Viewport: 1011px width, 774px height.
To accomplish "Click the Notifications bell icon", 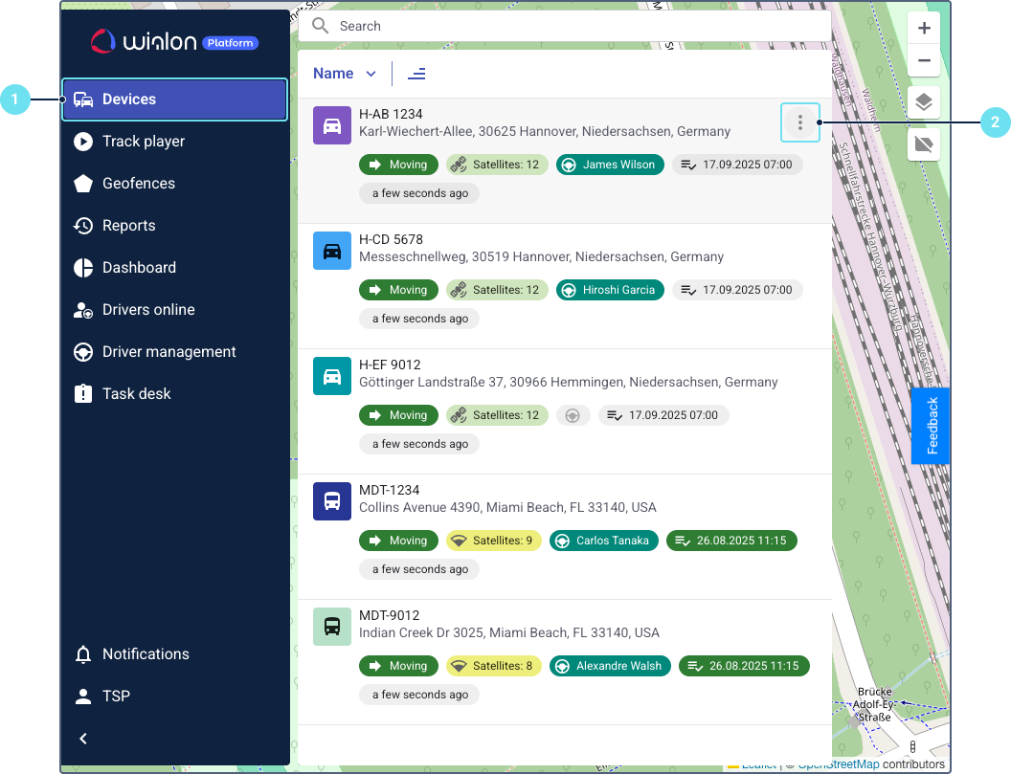I will (x=83, y=654).
